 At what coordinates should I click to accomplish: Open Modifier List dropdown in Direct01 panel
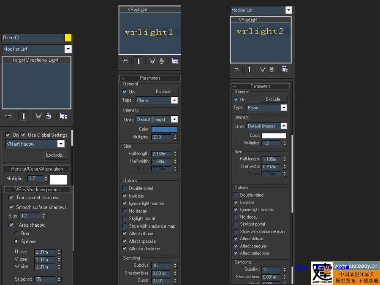(68, 49)
